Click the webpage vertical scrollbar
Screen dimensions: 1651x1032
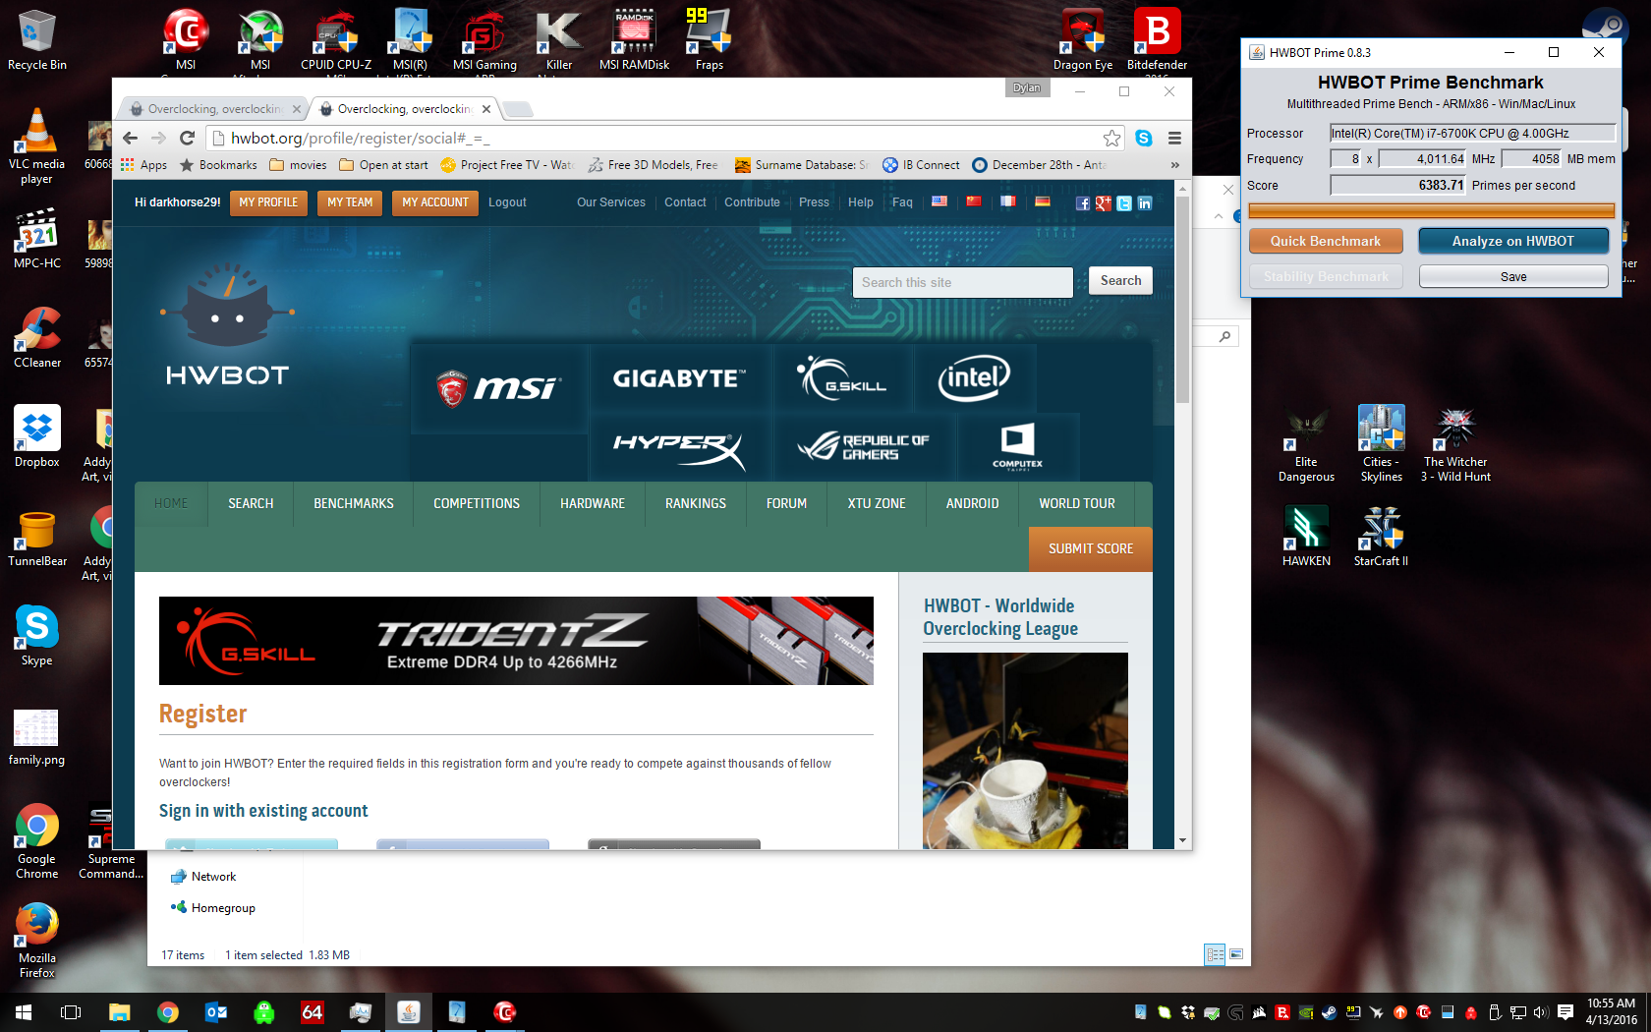coord(1183,300)
